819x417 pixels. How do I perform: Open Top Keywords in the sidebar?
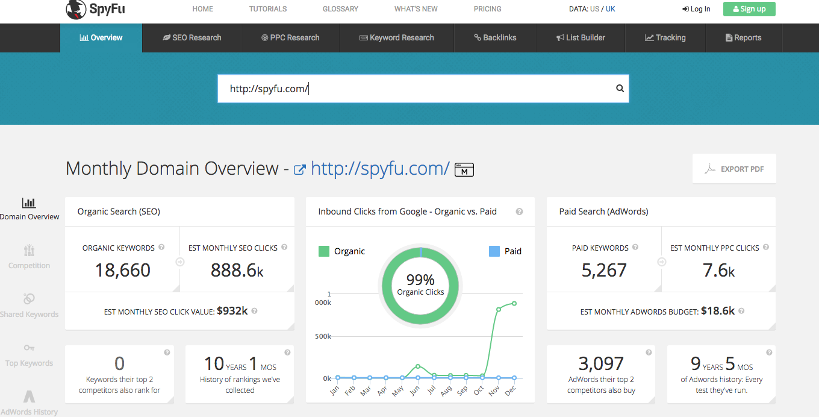coord(29,356)
